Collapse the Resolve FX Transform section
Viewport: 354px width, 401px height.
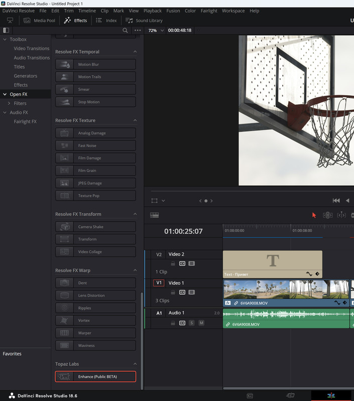135,214
